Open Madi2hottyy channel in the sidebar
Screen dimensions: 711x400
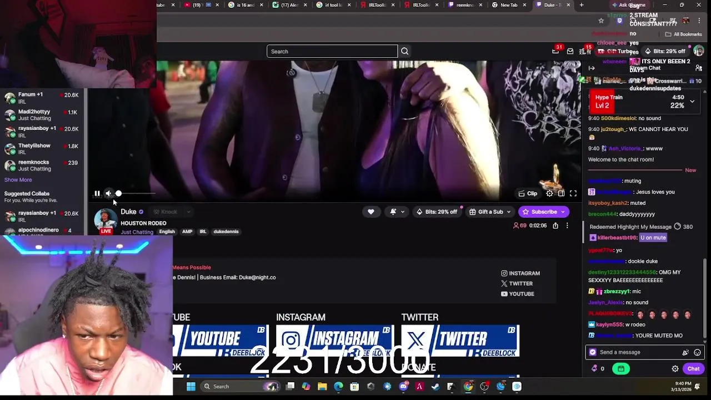coord(42,115)
